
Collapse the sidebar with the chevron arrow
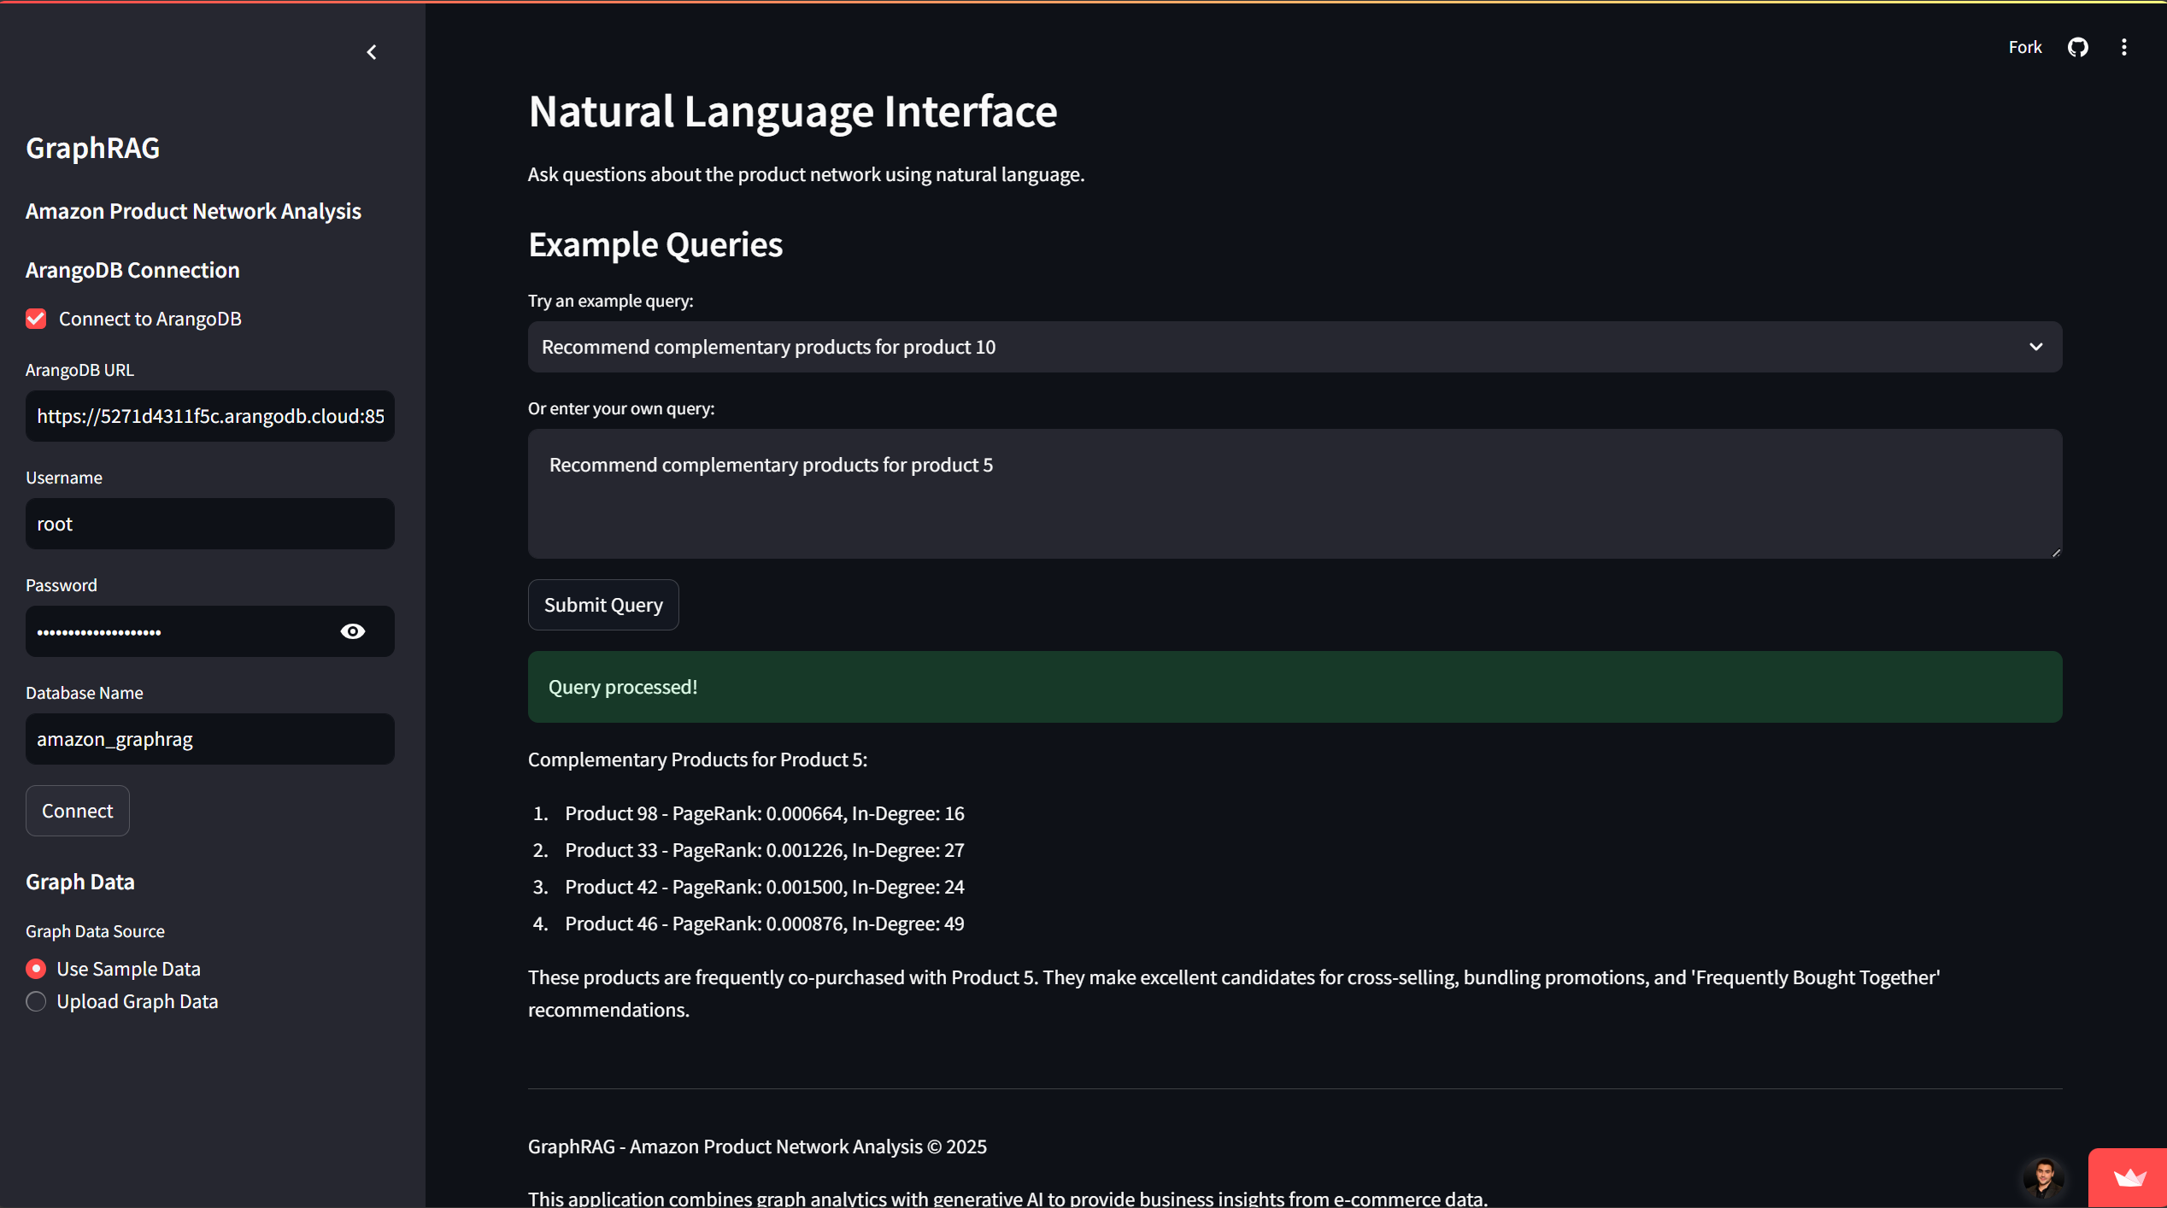[x=372, y=52]
